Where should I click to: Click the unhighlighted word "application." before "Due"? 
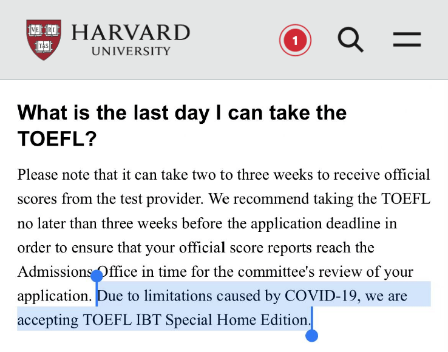point(54,296)
